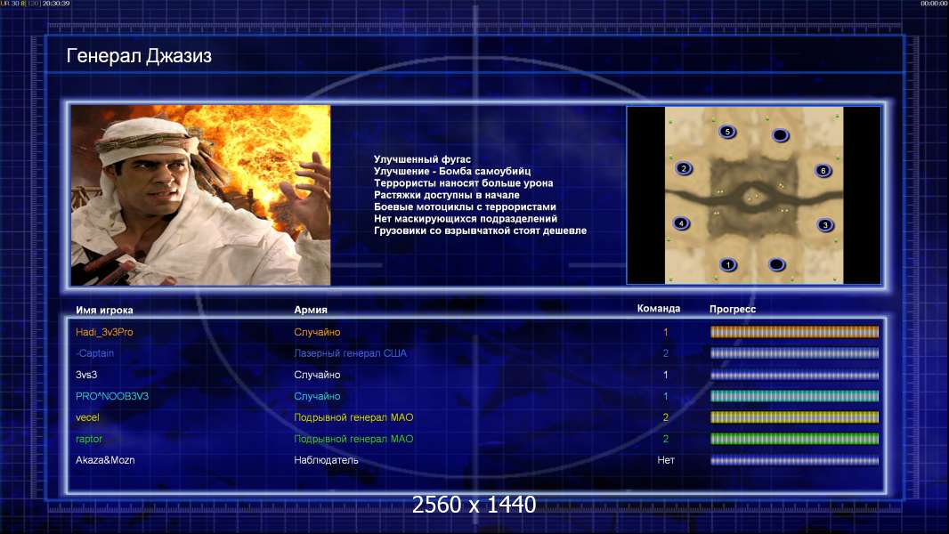Viewport: 949px width, 534px height.
Task: Click the general's portrait image
Action: [x=201, y=195]
